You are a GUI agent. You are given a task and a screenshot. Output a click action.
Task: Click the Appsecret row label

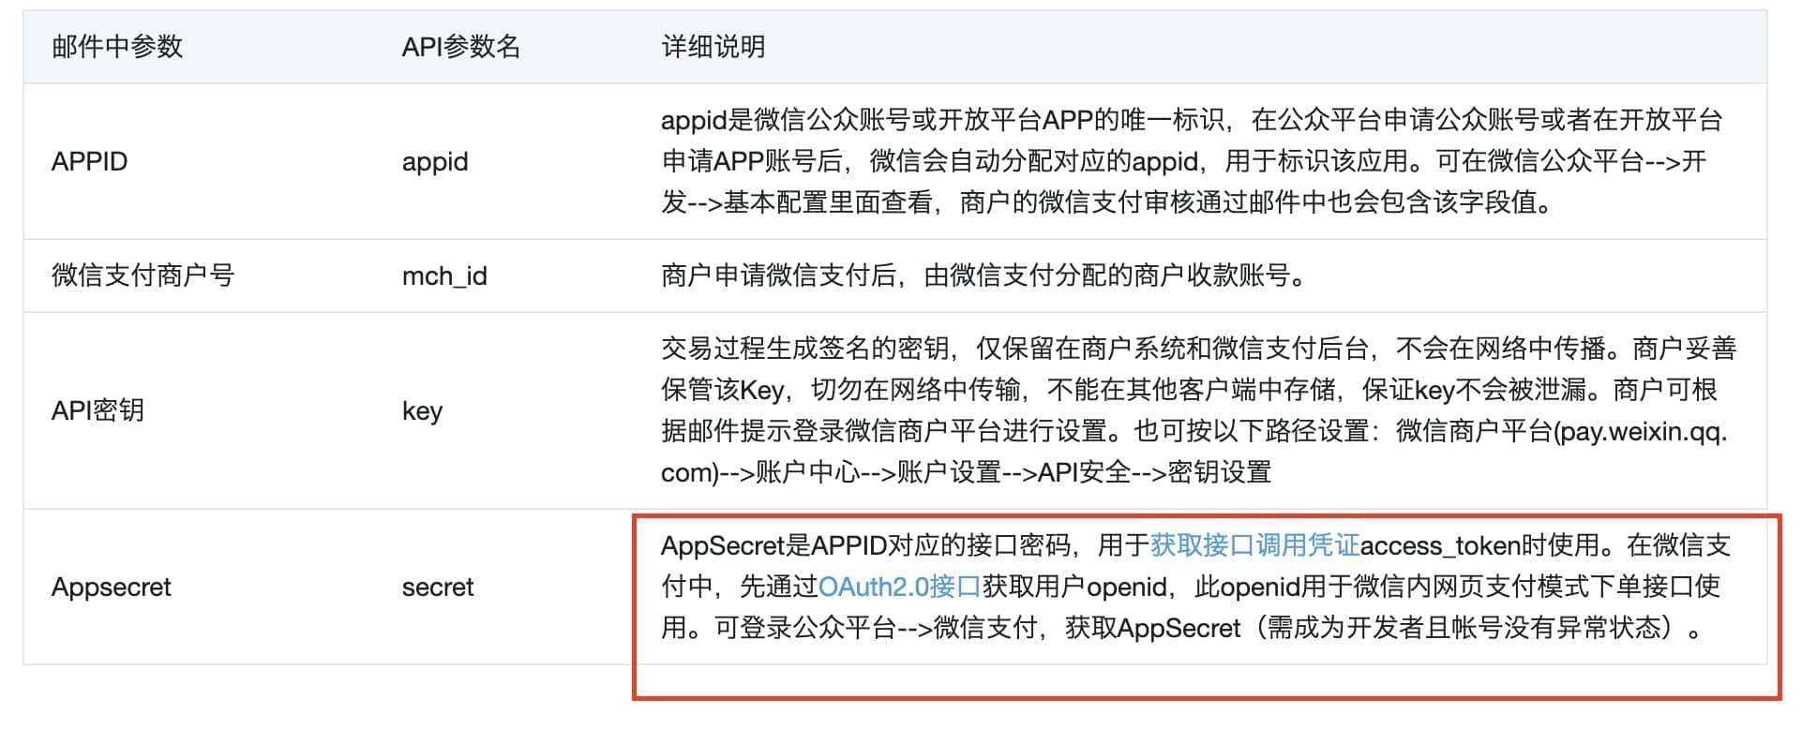tap(111, 588)
